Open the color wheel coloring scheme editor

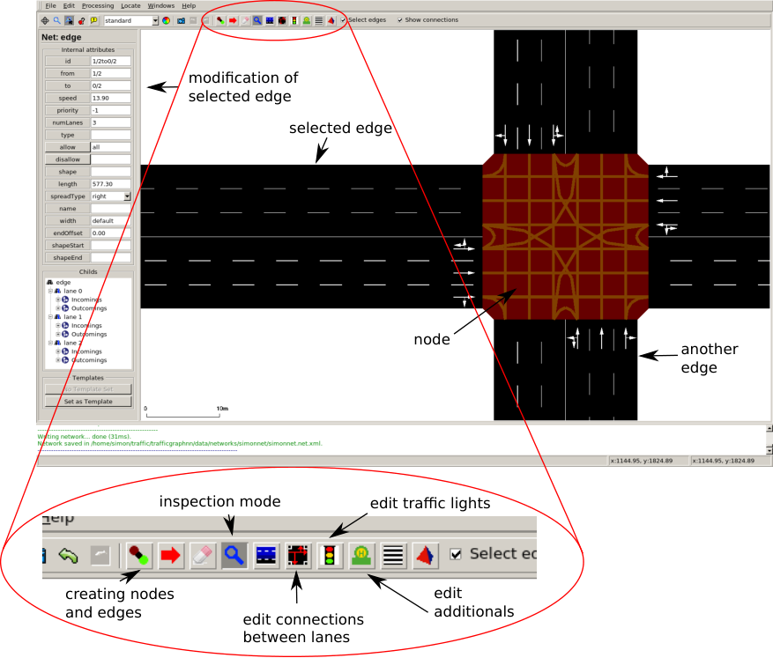point(166,20)
